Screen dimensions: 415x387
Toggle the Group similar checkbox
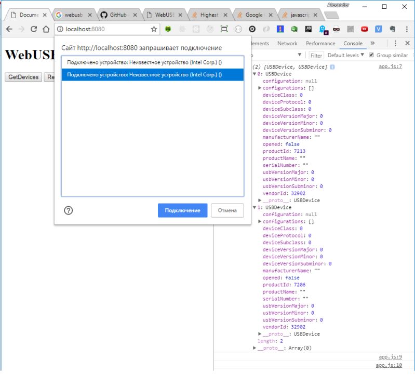click(x=371, y=55)
